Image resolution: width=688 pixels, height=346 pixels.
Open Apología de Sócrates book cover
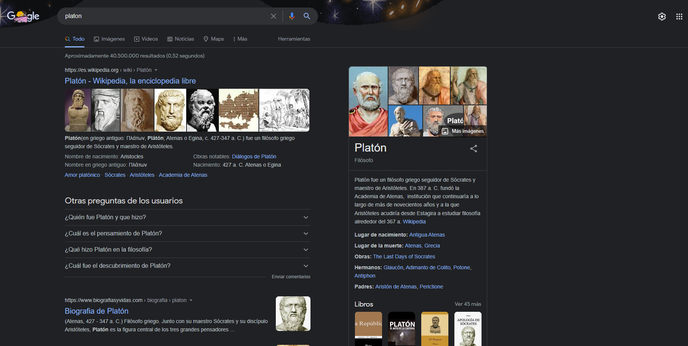[x=468, y=329]
